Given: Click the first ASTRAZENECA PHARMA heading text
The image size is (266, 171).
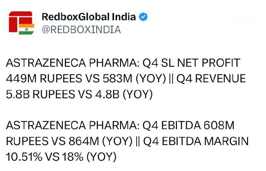Looking at the screenshot, I should pyautogui.click(x=72, y=63).
